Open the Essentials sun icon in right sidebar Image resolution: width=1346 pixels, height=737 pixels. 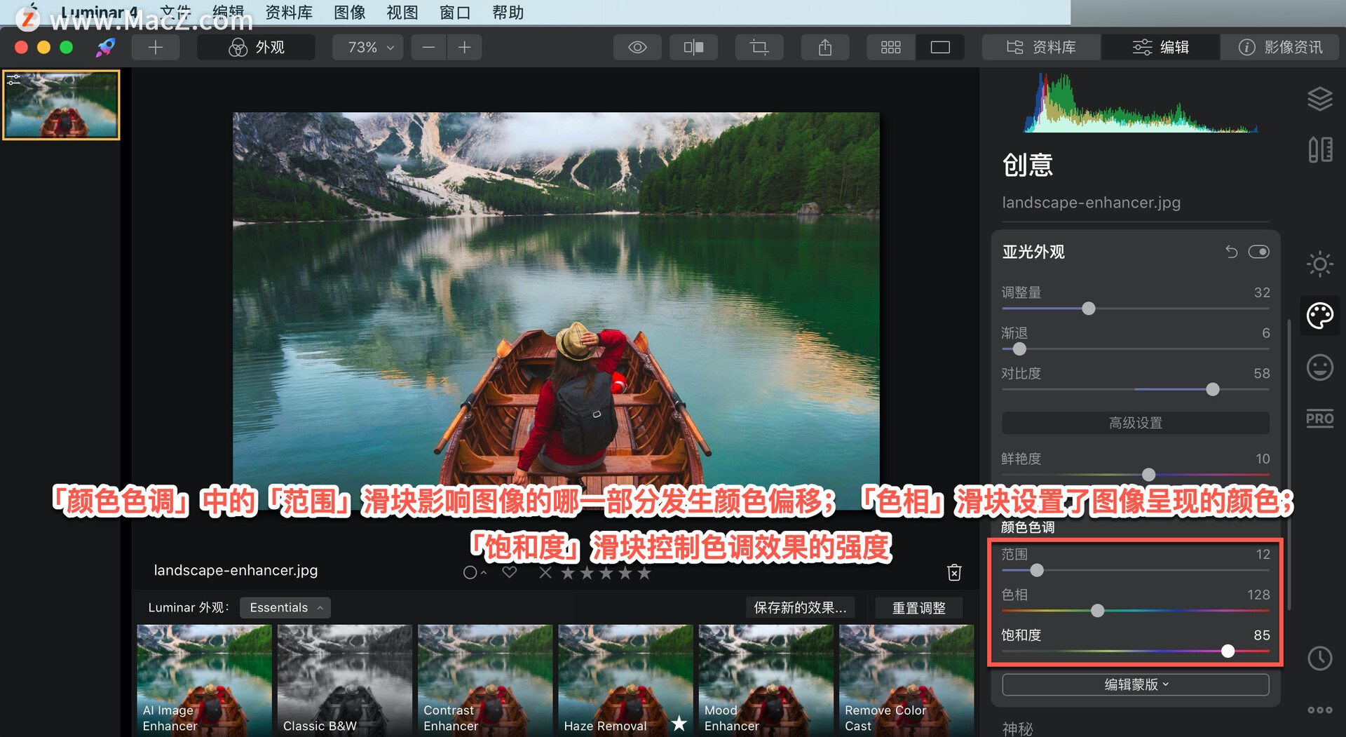[x=1320, y=264]
